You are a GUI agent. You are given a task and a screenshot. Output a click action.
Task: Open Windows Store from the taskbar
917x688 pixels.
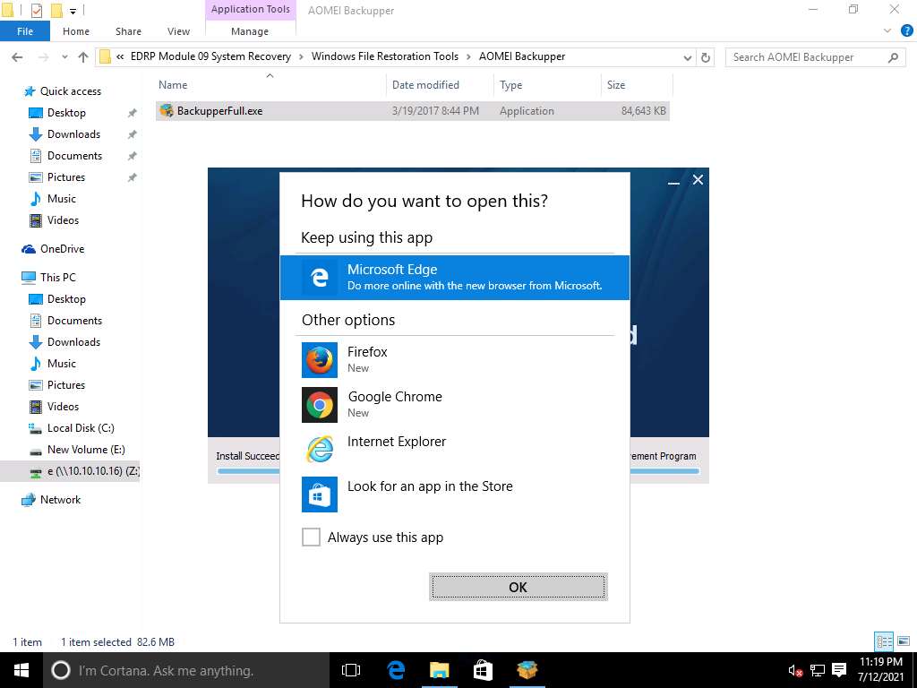(483, 670)
